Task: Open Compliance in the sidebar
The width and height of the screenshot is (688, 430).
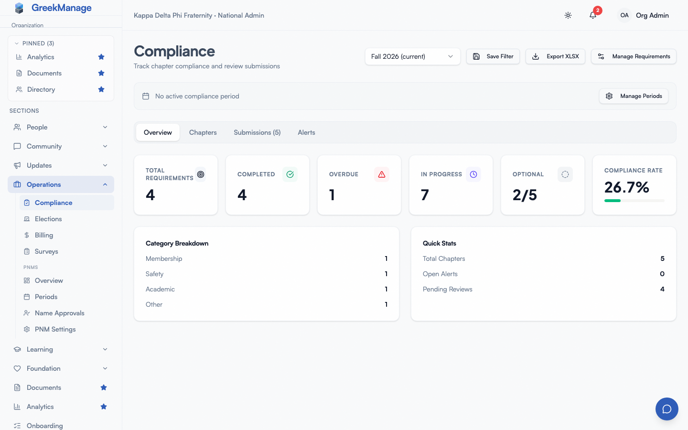Action: (x=66, y=203)
